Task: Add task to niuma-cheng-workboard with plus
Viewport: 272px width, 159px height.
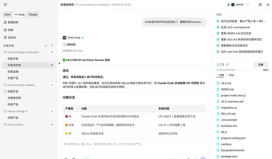Action: [52, 52]
